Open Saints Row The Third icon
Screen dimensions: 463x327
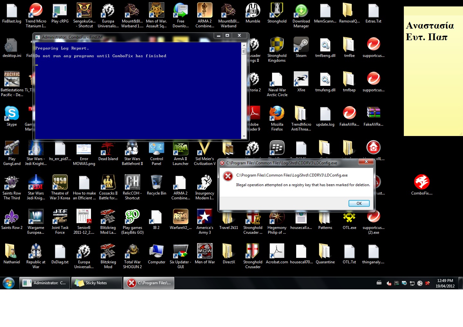tap(12, 187)
